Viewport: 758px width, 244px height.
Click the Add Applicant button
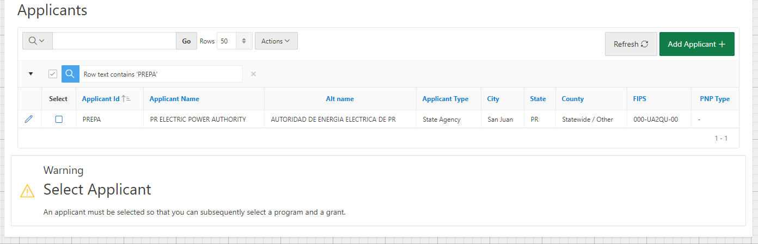pyautogui.click(x=696, y=44)
